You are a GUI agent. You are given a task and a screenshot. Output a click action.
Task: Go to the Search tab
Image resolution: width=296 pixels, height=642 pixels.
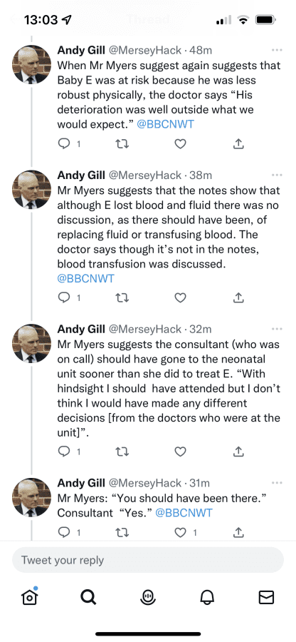(x=88, y=597)
